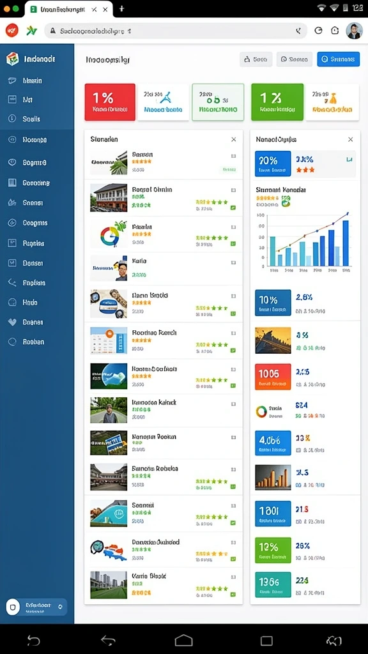368x654 pixels.
Task: Click the small square icon in the 'Sannan' row
Action: [233, 156]
